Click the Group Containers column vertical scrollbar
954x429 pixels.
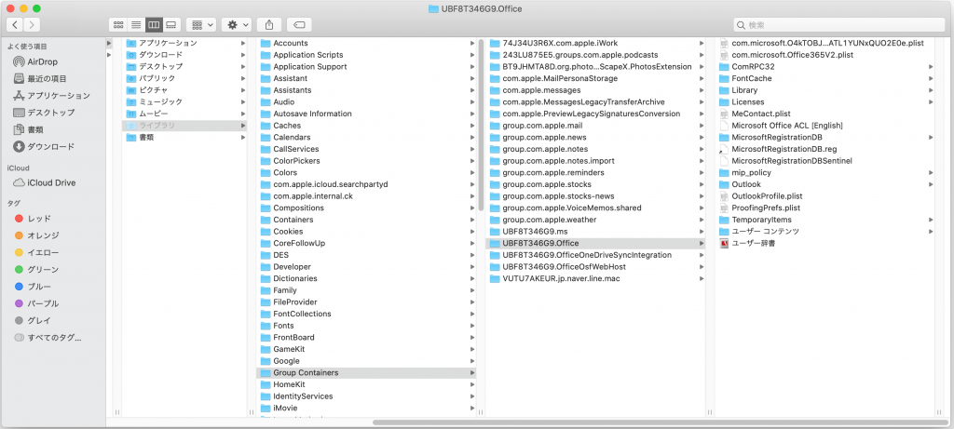481,125
